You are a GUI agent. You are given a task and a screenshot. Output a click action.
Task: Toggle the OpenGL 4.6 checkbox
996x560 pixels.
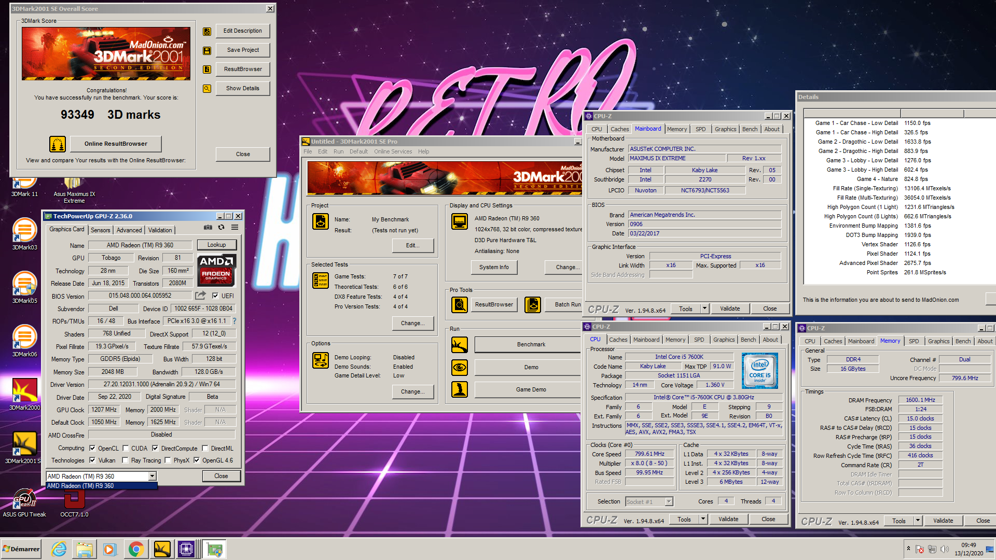tap(197, 460)
